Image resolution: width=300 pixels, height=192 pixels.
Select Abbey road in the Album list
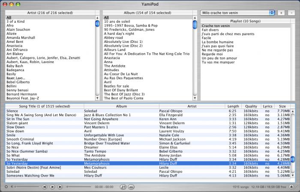click(114, 38)
